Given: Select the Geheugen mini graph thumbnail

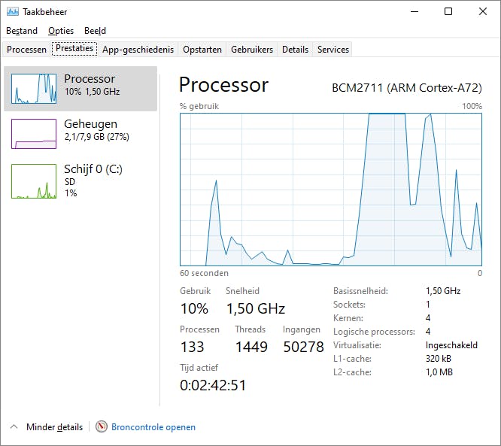Looking at the screenshot, I should pyautogui.click(x=34, y=134).
